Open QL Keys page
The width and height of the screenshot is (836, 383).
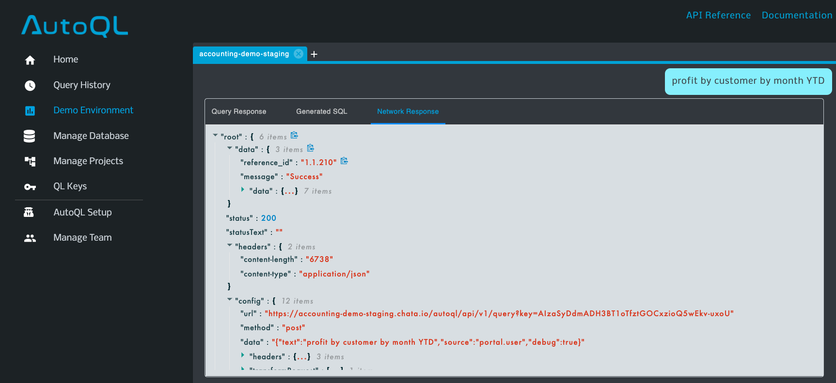point(70,186)
